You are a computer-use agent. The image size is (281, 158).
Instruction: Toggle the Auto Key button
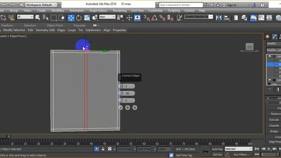click(217, 149)
